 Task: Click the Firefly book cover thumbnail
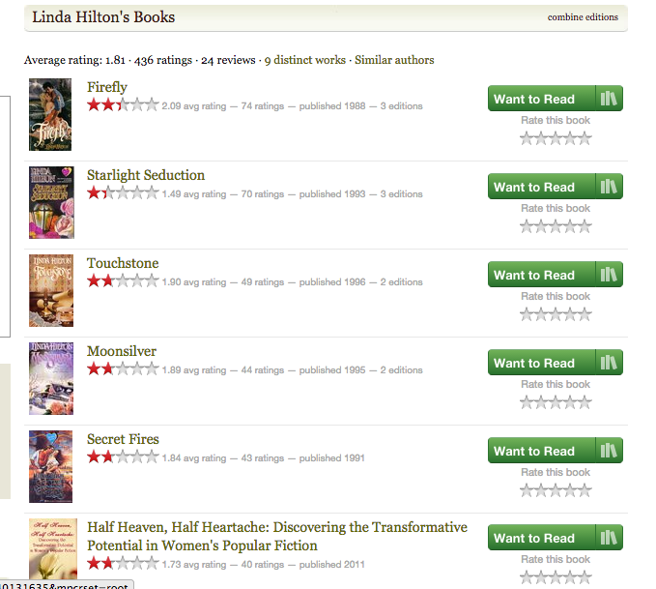point(50,114)
